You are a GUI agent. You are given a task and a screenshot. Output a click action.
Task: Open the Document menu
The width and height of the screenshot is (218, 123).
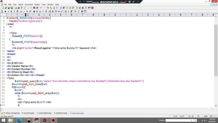pyautogui.click(x=29, y=4)
